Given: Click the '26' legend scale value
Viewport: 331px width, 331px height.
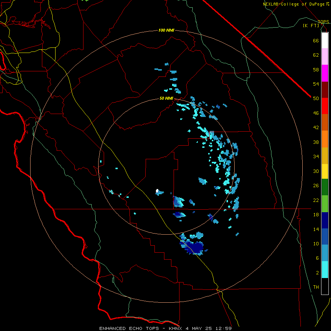Looking at the screenshot, I should (x=316, y=186).
